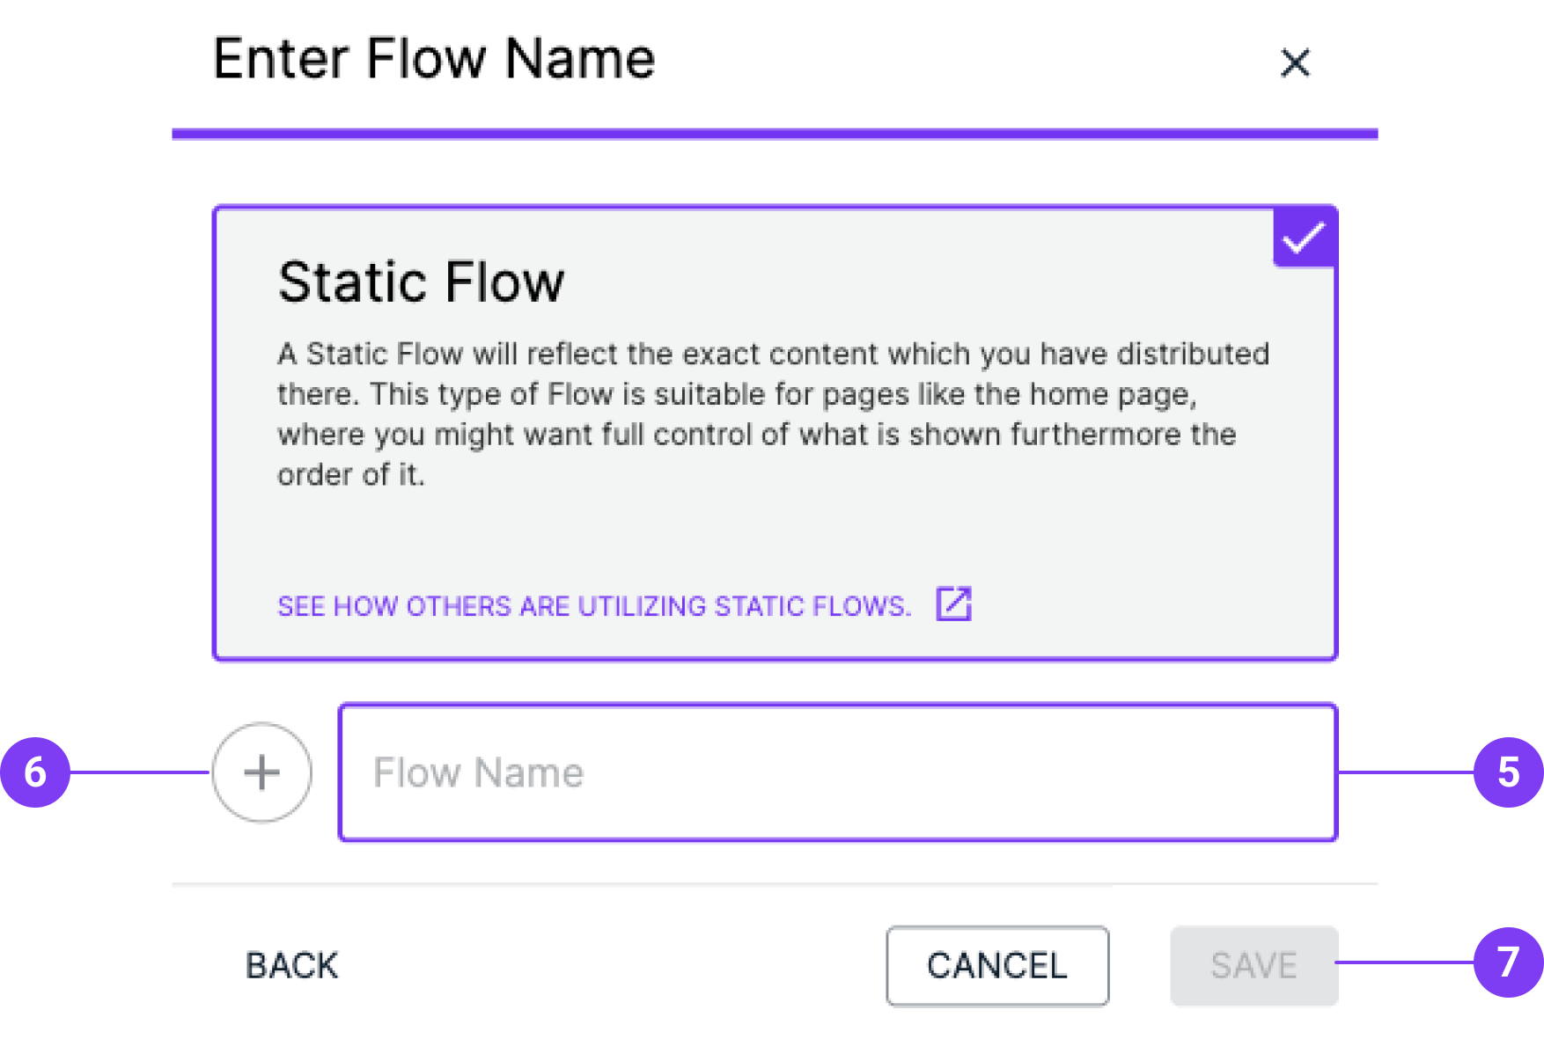
Task: Click the external link arrow icon
Action: coord(953,604)
